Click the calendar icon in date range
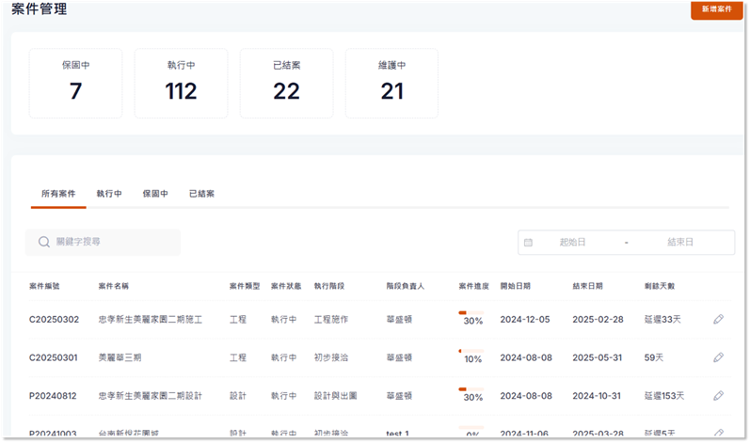Image resolution: width=750 pixels, height=443 pixels. tap(528, 243)
